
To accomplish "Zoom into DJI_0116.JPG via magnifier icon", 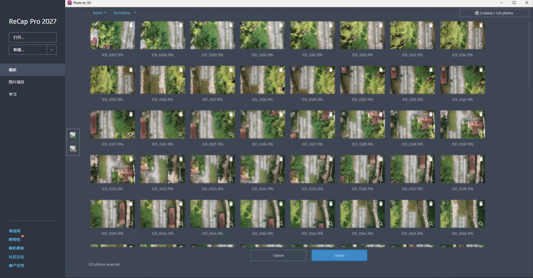I will pos(181,90).
